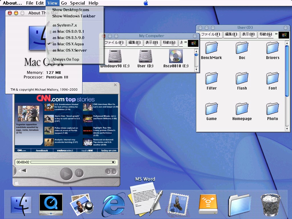The width and height of the screenshot is (292, 219).
Task: Open 移動(G) menu in User (D:) window
Action: [266, 35]
